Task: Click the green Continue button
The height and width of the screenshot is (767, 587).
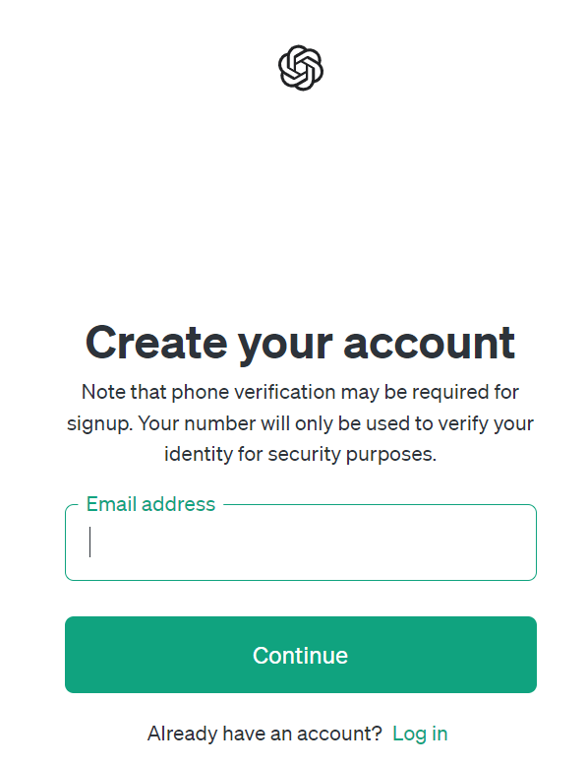Action: tap(301, 655)
